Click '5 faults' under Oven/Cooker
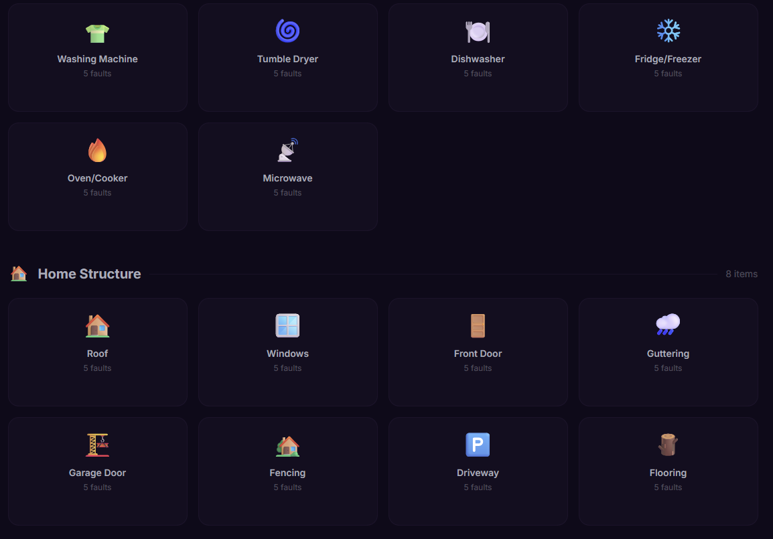 coord(97,193)
